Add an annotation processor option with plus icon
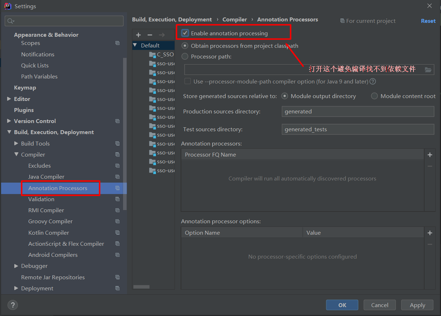Image resolution: width=441 pixels, height=316 pixels. click(x=430, y=233)
